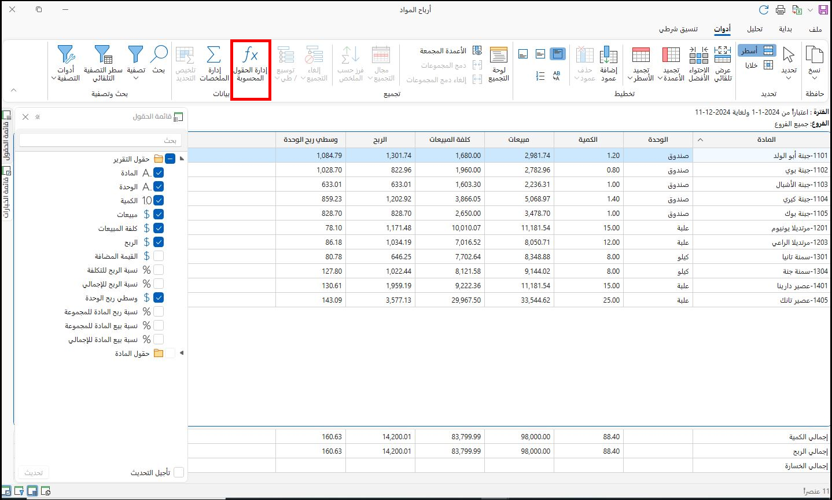Screen dimensions: 832x500
Task: Uncheck the كلفة المبيعات field checkbox
Action: 159,228
